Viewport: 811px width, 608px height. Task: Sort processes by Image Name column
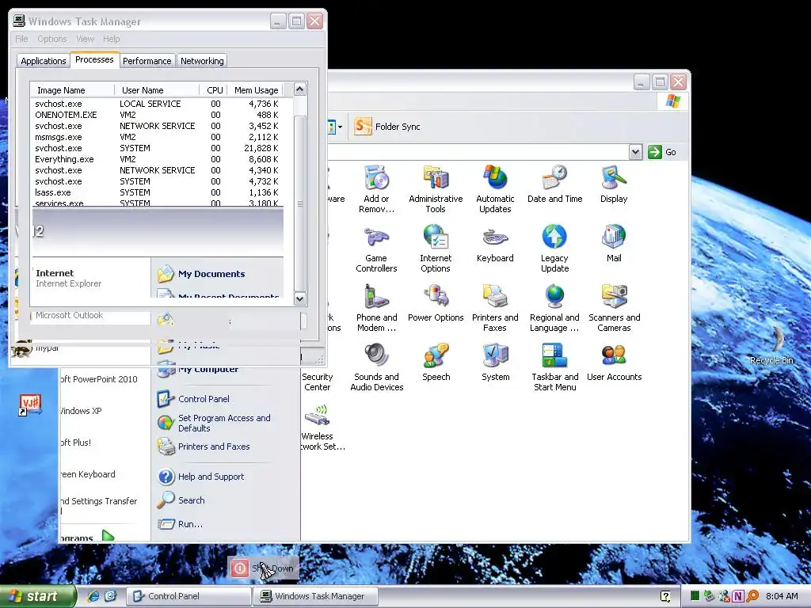click(72, 90)
